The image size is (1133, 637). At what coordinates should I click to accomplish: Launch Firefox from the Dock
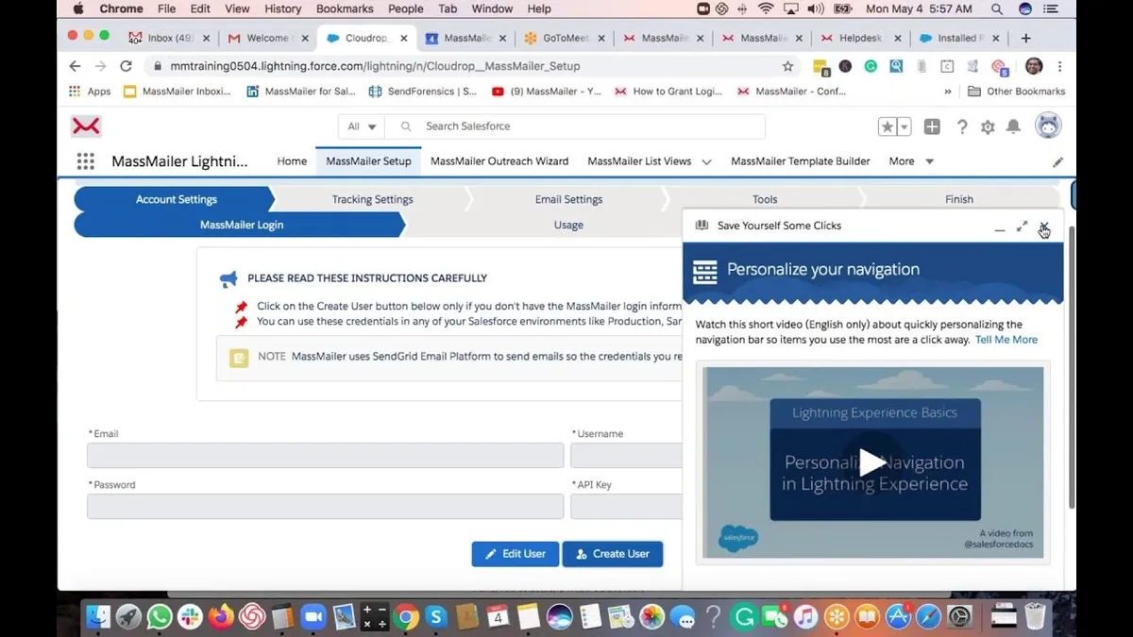point(221,617)
